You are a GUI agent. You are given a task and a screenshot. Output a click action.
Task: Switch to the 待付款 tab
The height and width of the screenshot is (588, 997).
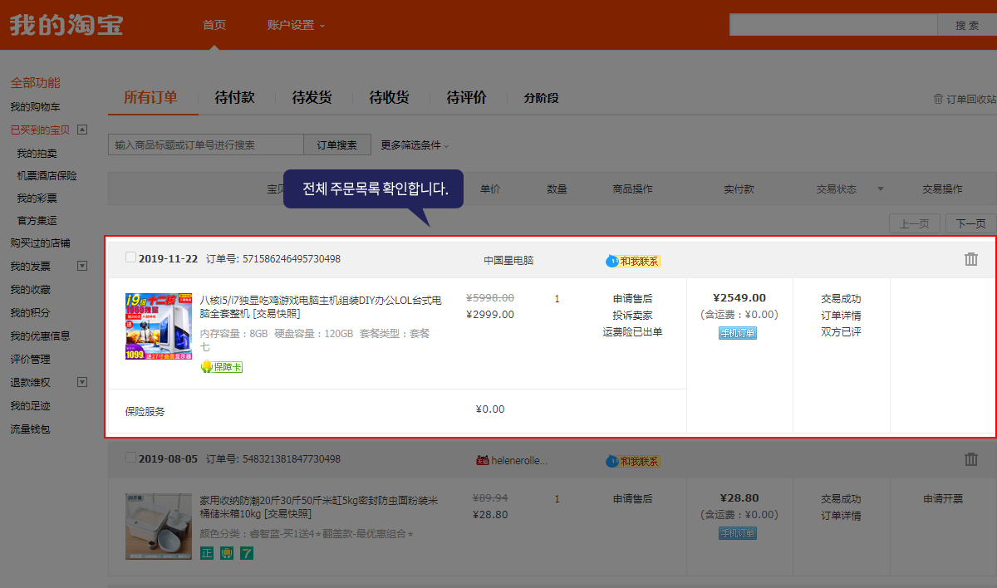(234, 98)
